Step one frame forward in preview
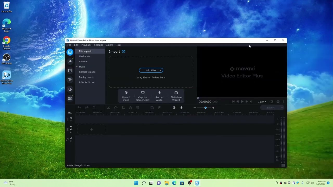The image size is (333, 187). 246,102
